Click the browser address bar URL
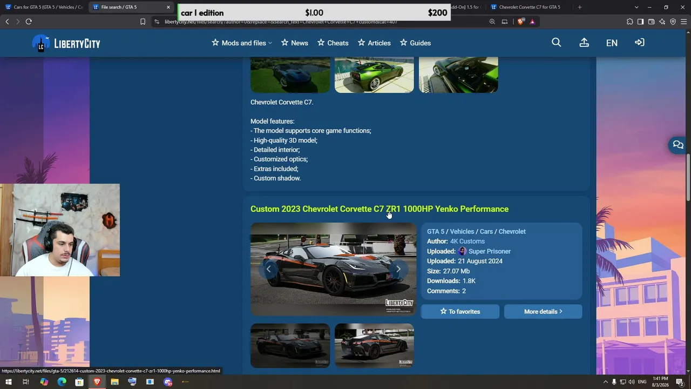The image size is (691, 389). pyautogui.click(x=281, y=22)
